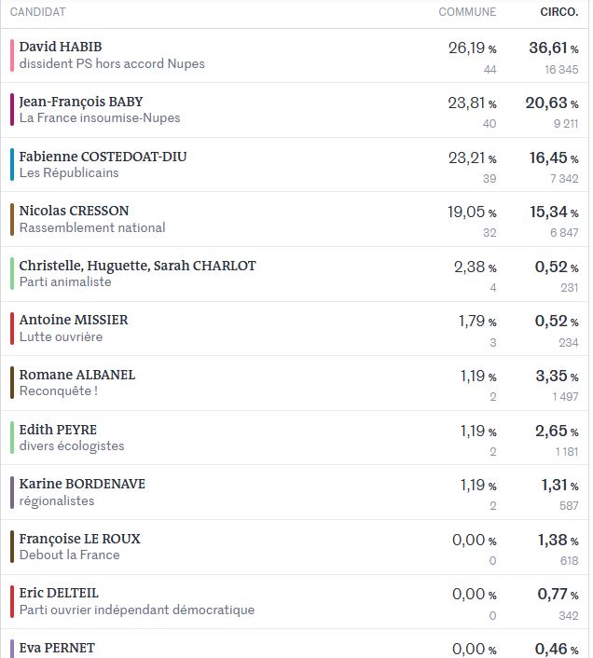This screenshot has width=593, height=658.
Task: Open Christelle, Huguette, Sarah CHARLOT entry
Action: 295,274
